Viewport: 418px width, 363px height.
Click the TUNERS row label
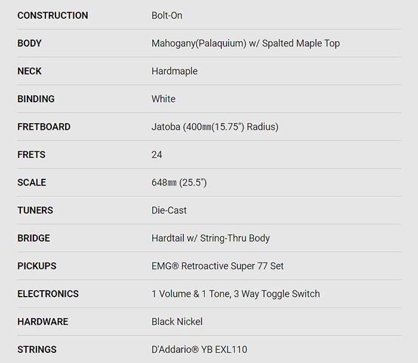(35, 211)
